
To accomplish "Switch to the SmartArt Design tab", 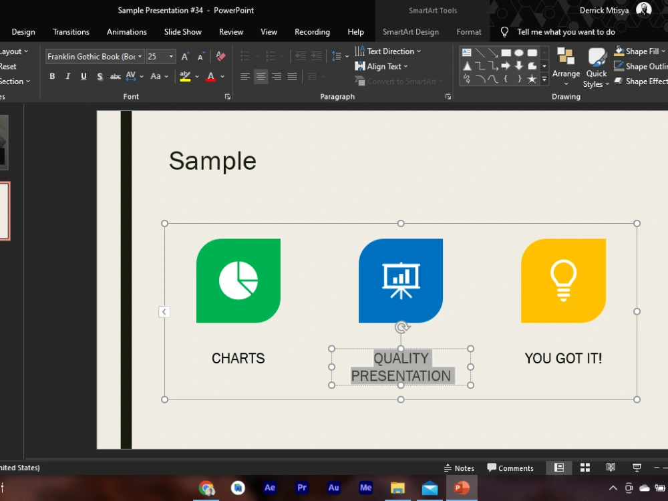I will (x=411, y=31).
